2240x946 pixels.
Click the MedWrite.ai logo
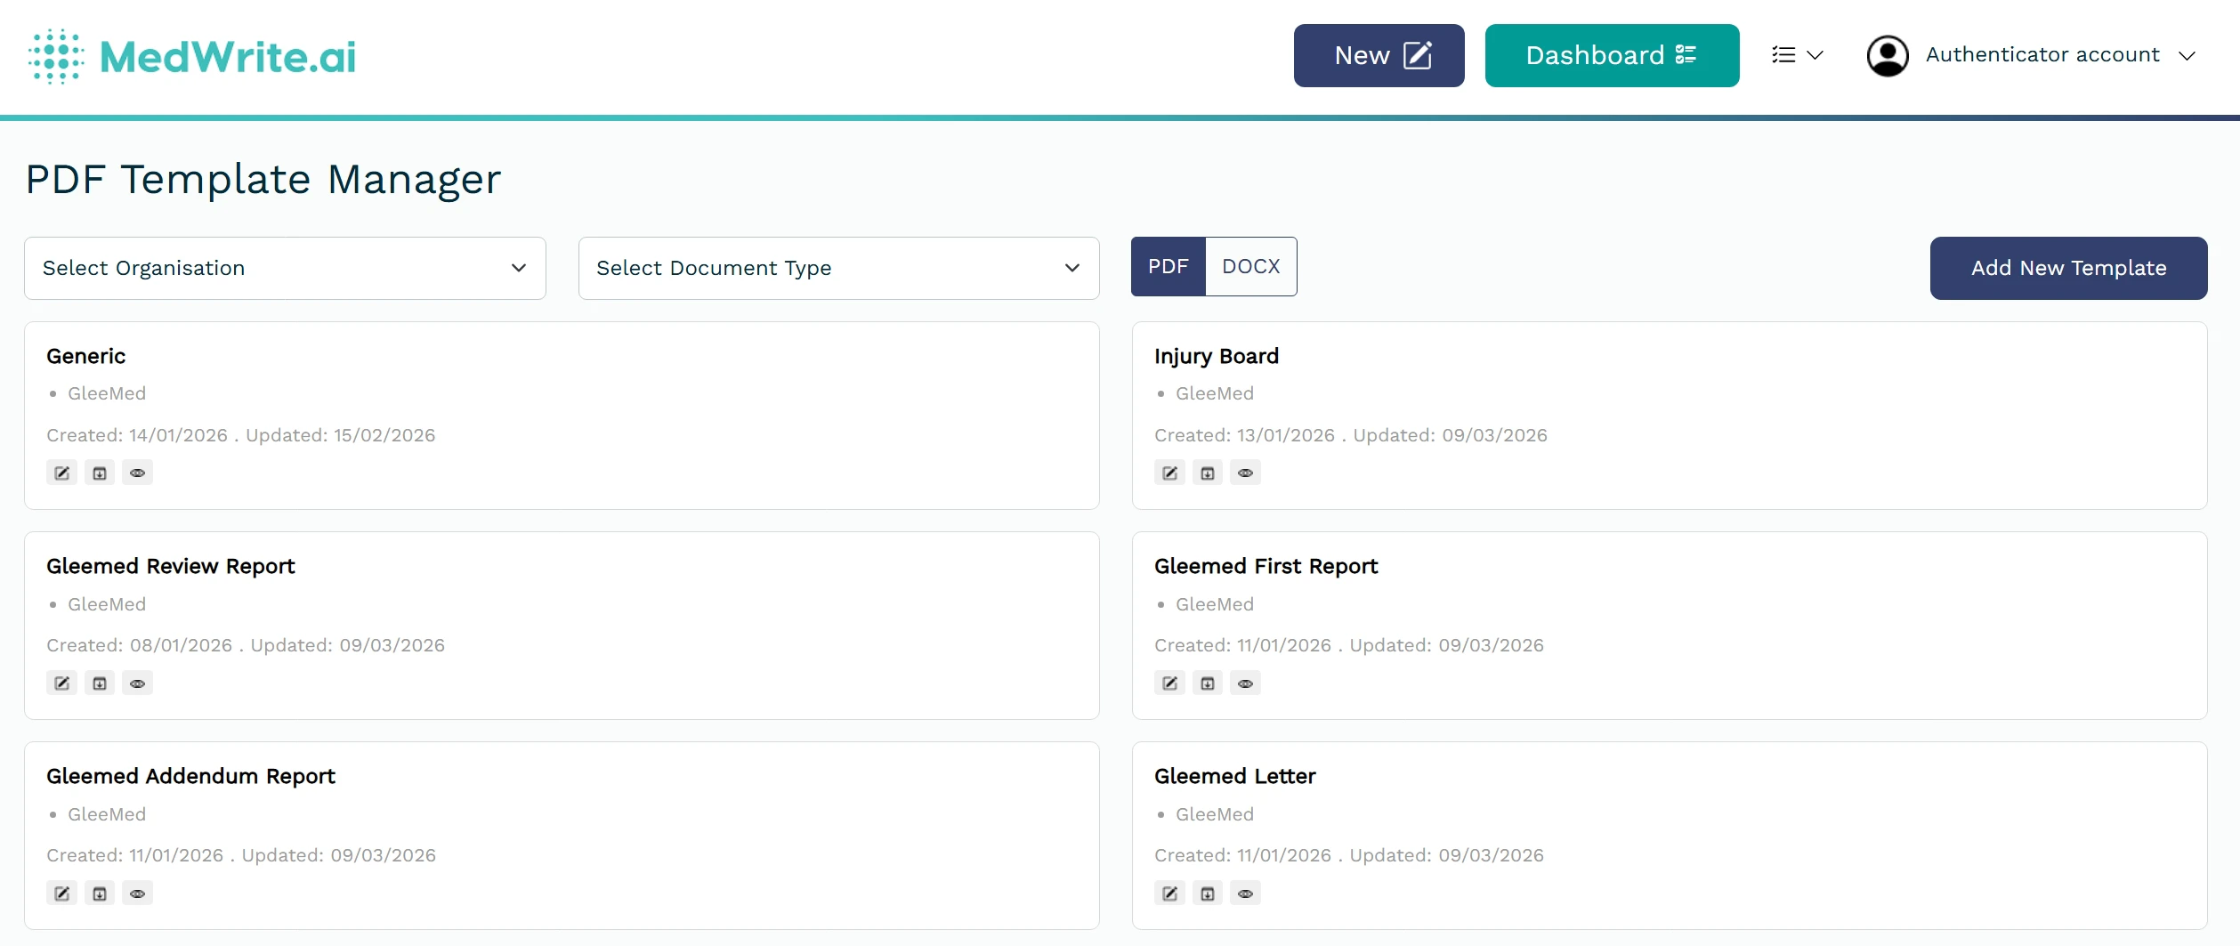coord(191,55)
